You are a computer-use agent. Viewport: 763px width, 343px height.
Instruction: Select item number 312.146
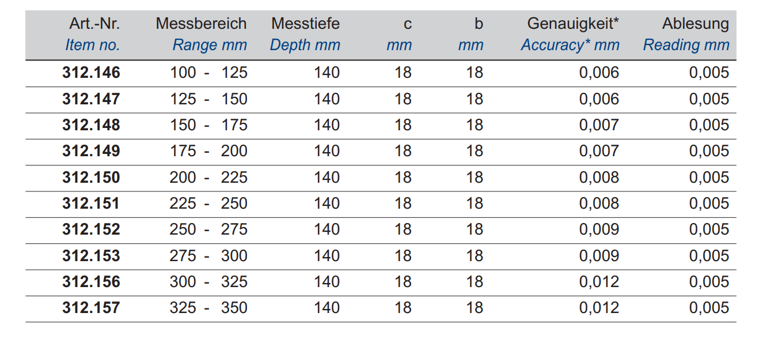pyautogui.click(x=91, y=73)
